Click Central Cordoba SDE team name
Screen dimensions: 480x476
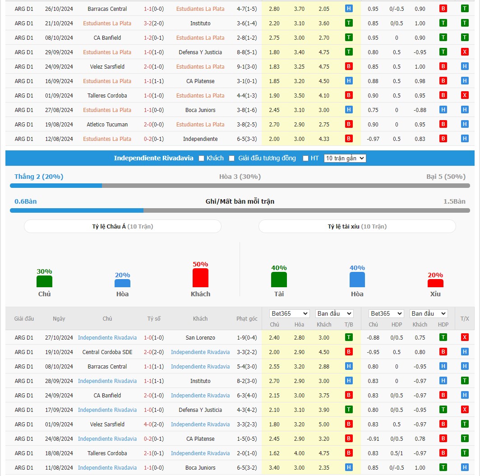pos(107,352)
